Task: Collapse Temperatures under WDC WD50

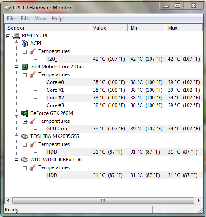Action: pos(25,168)
